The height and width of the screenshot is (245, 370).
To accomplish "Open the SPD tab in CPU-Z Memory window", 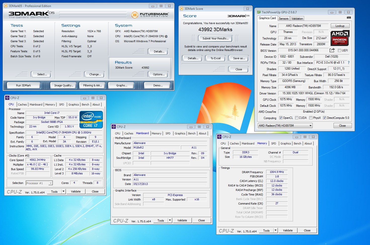I will pyautogui.click(x=274, y=143).
